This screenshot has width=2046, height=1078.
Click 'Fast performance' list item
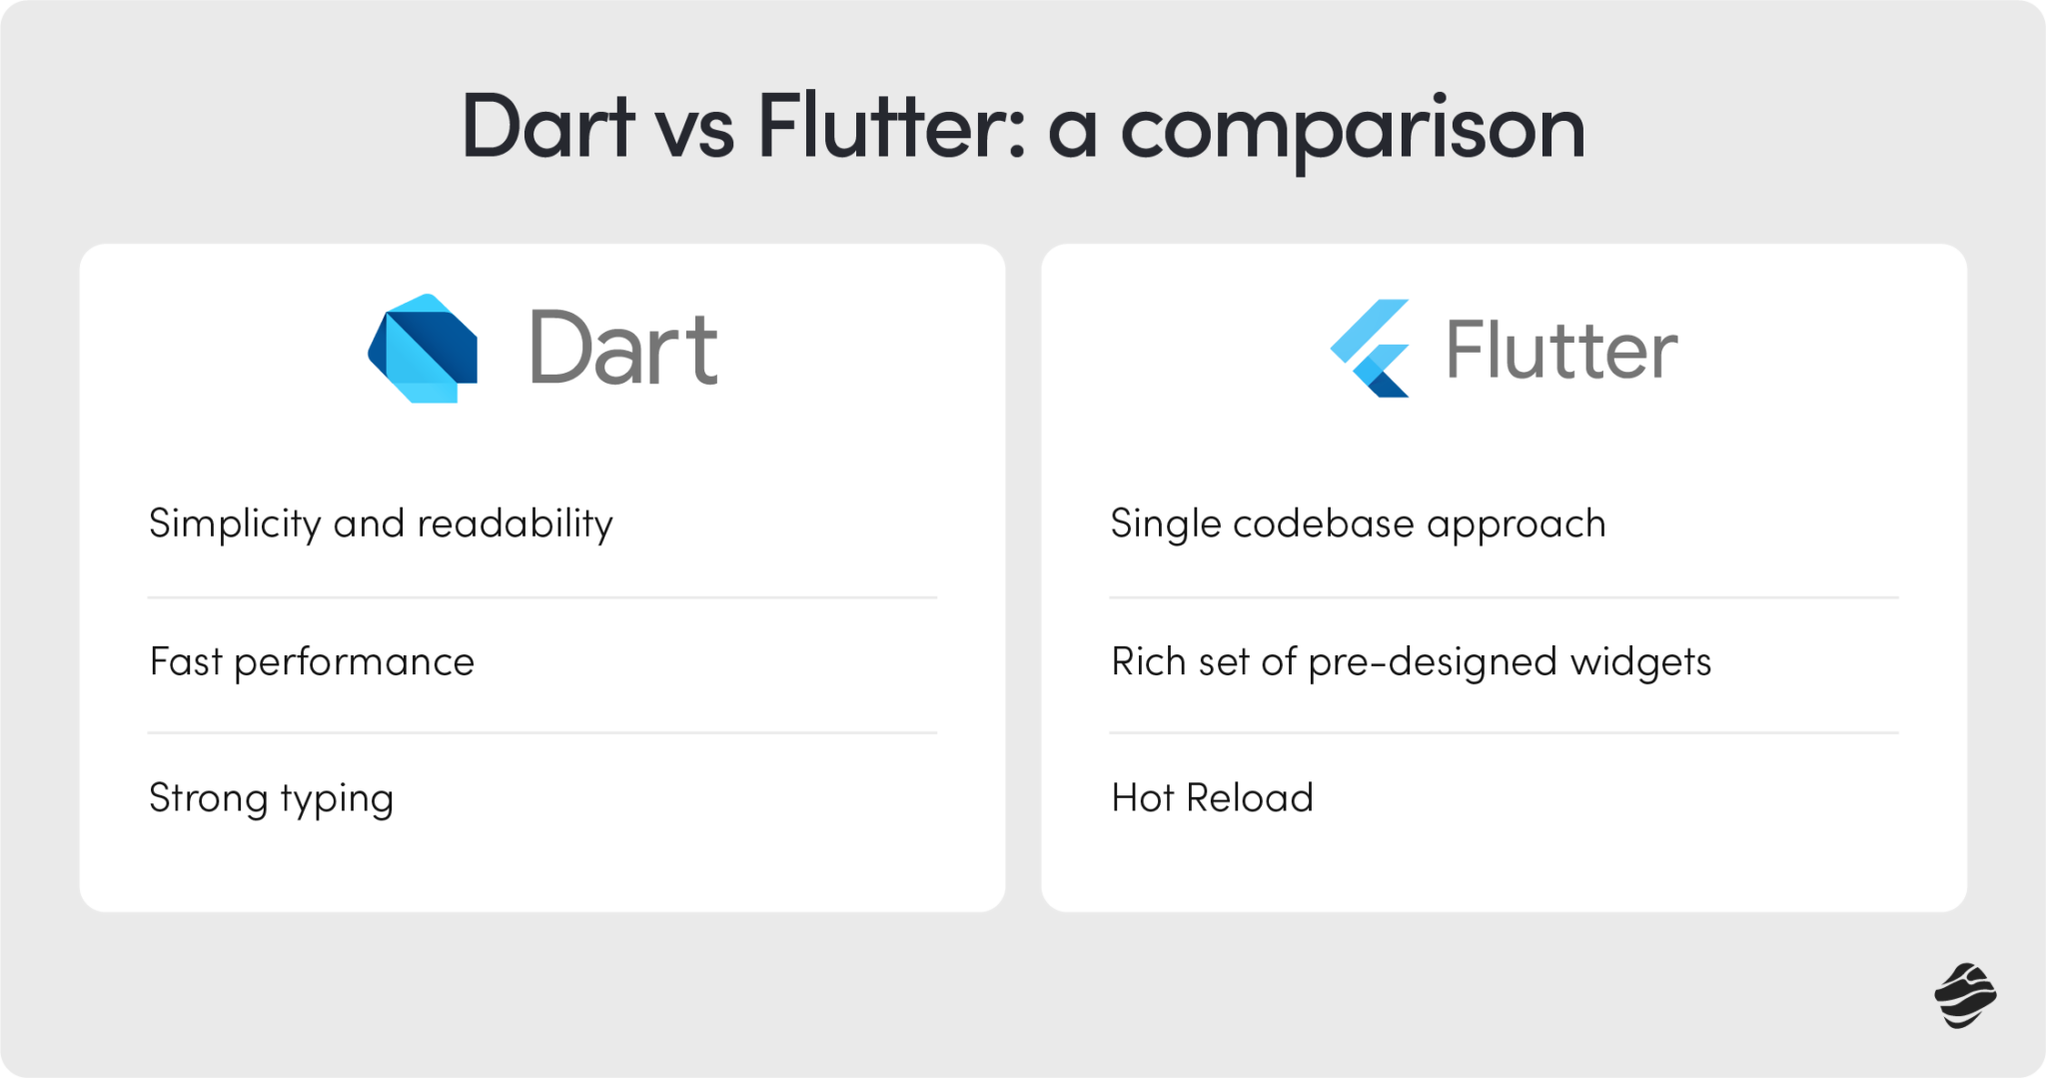click(x=312, y=662)
